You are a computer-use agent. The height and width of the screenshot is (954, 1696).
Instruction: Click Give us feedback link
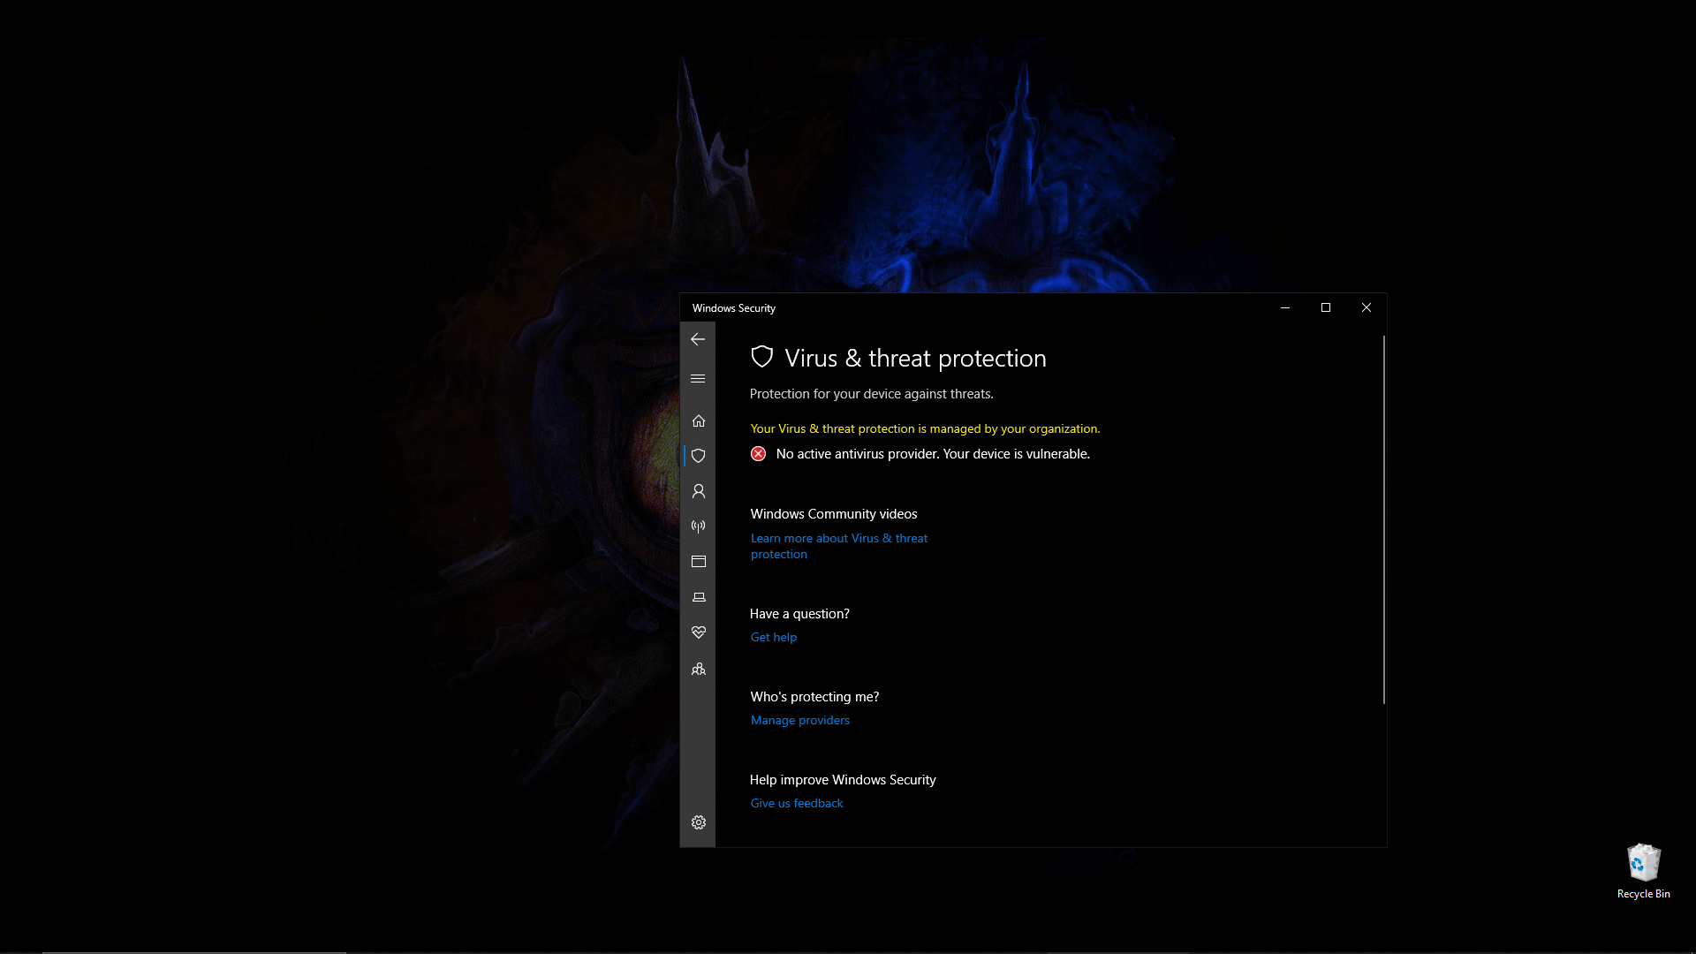coord(797,803)
